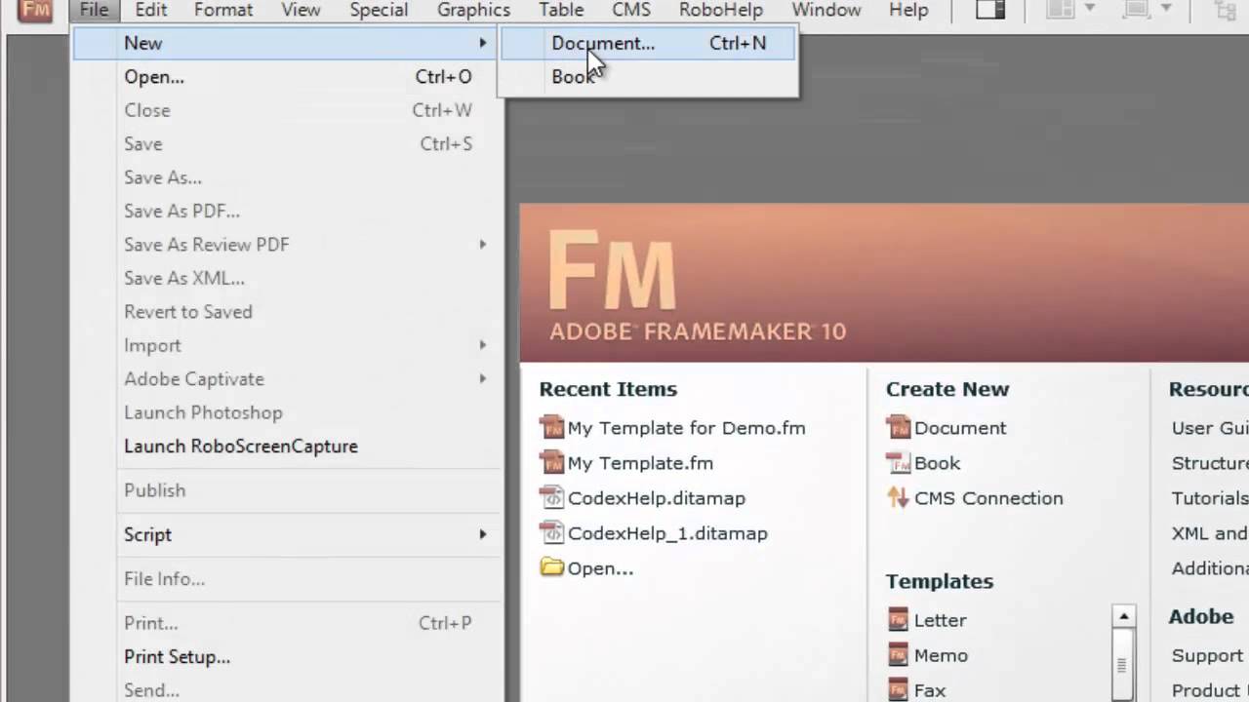This screenshot has height=702, width=1249.
Task: Click the FrameMaker Fm app icon
Action: [x=36, y=11]
